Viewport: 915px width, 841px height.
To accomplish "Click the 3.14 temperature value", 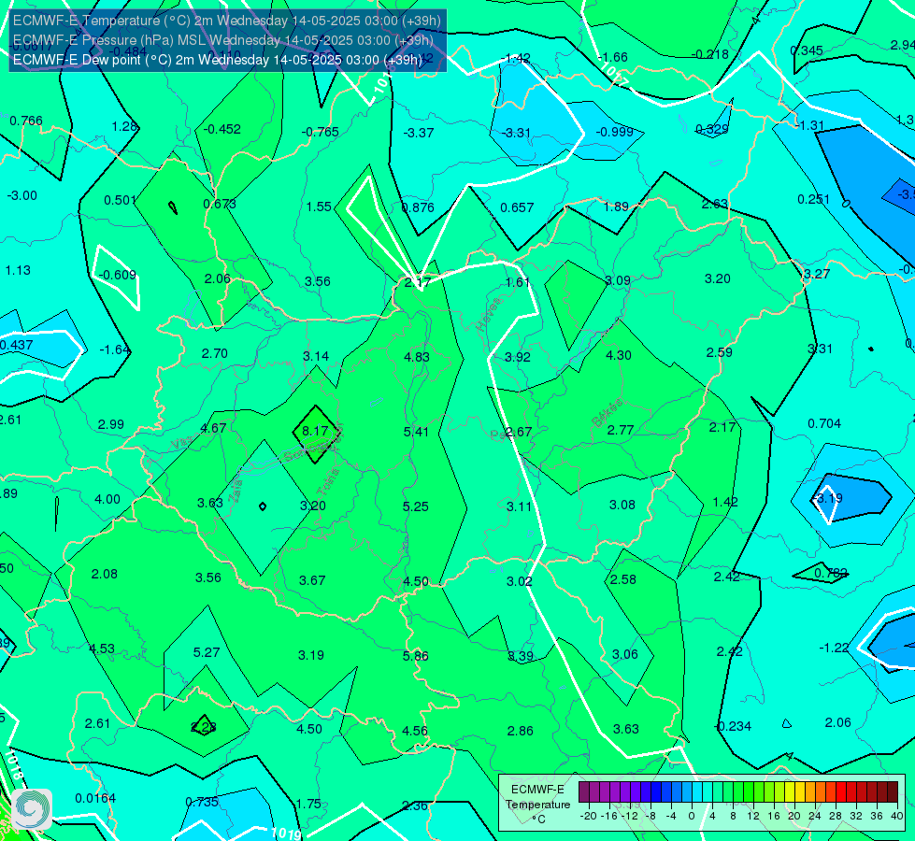I will click(x=316, y=356).
